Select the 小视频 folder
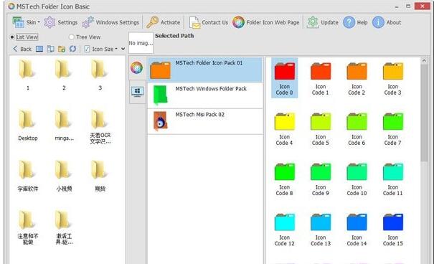The width and height of the screenshot is (434, 264). click(64, 176)
